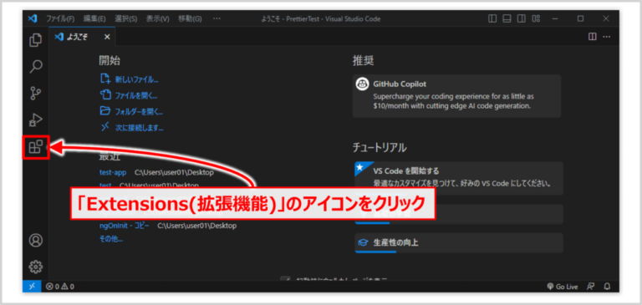
Task: Click the Extensions icon in activity bar
Action: point(36,147)
